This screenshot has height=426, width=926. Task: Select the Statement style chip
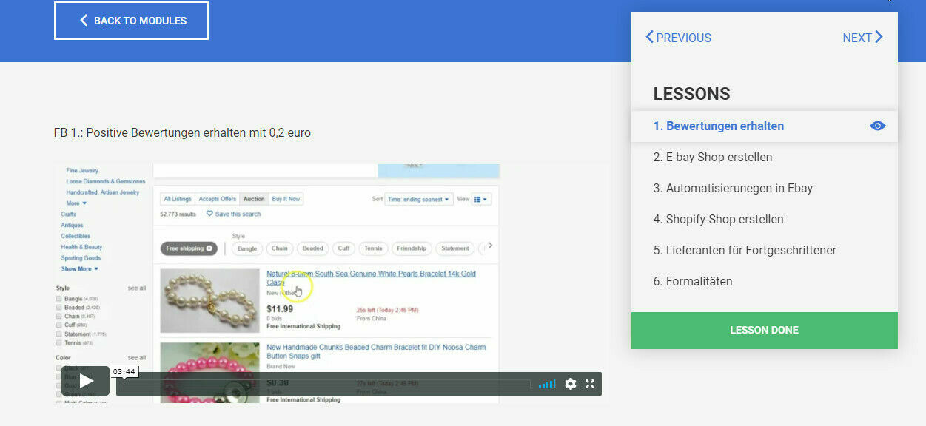coord(454,248)
